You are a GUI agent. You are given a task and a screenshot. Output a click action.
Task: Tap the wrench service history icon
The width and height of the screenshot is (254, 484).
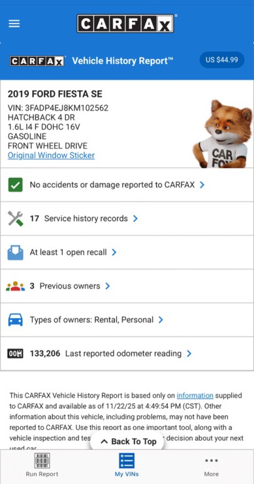15,219
